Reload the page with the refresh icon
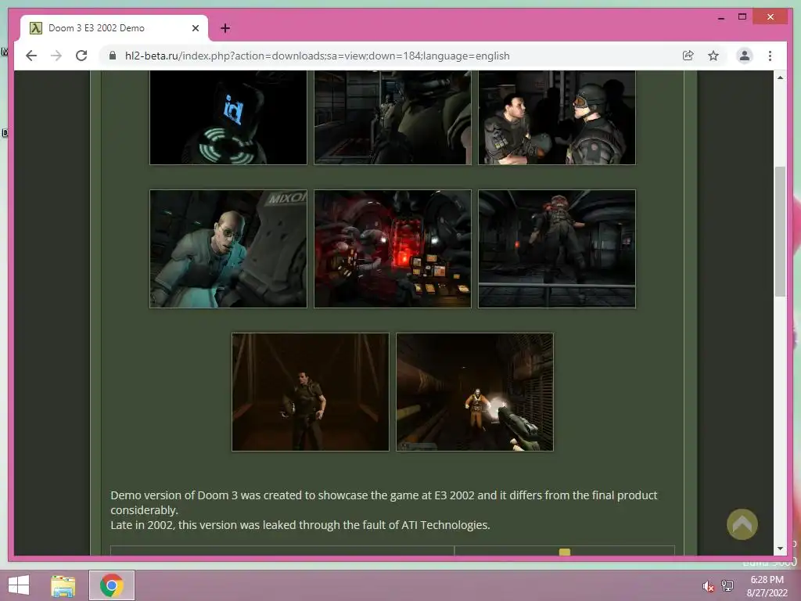 [x=81, y=56]
